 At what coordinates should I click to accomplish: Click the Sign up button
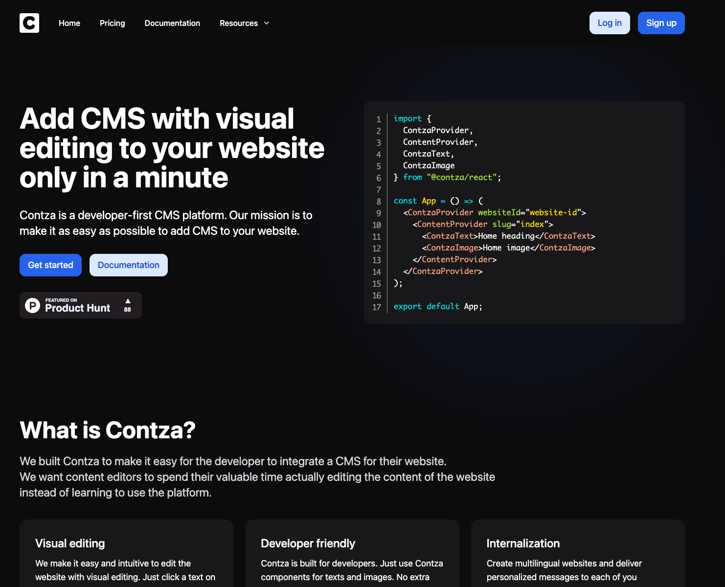tap(661, 23)
